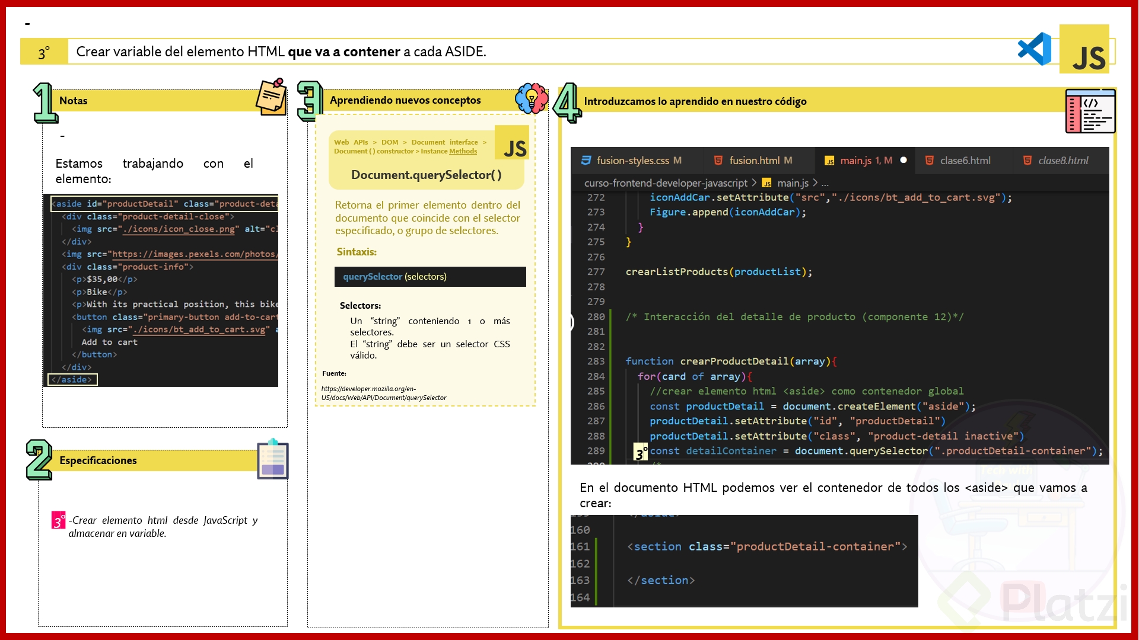Viewport: 1139px width, 640px height.
Task: Click const productDetail createElement line
Action: coord(813,407)
